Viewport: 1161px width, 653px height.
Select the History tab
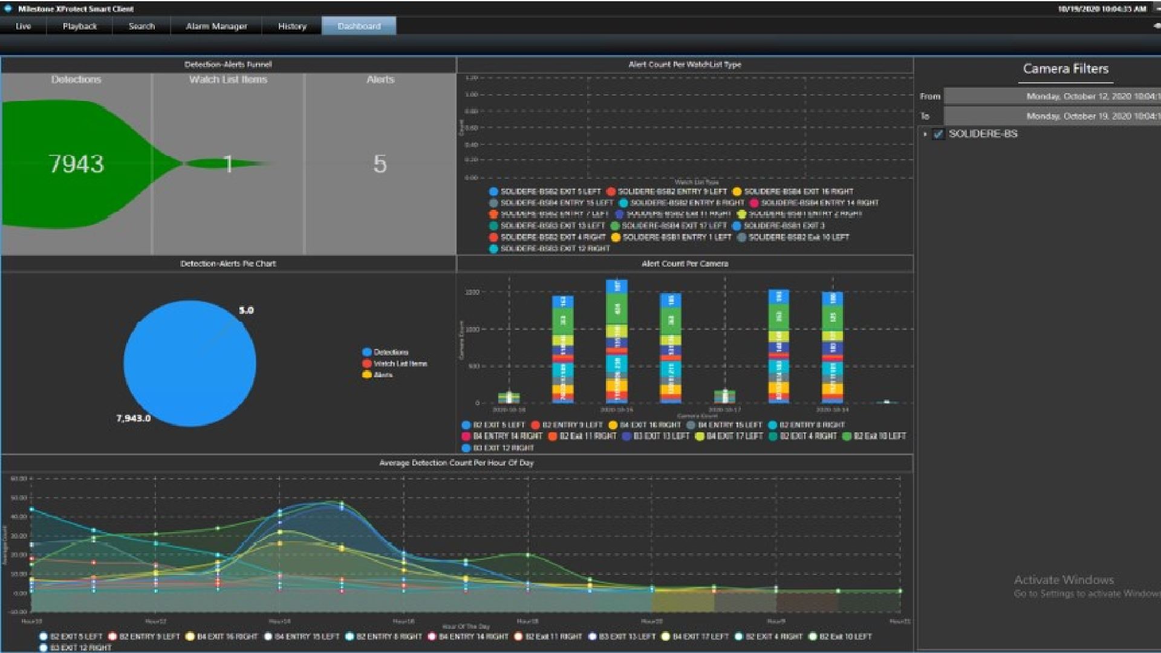[292, 26]
